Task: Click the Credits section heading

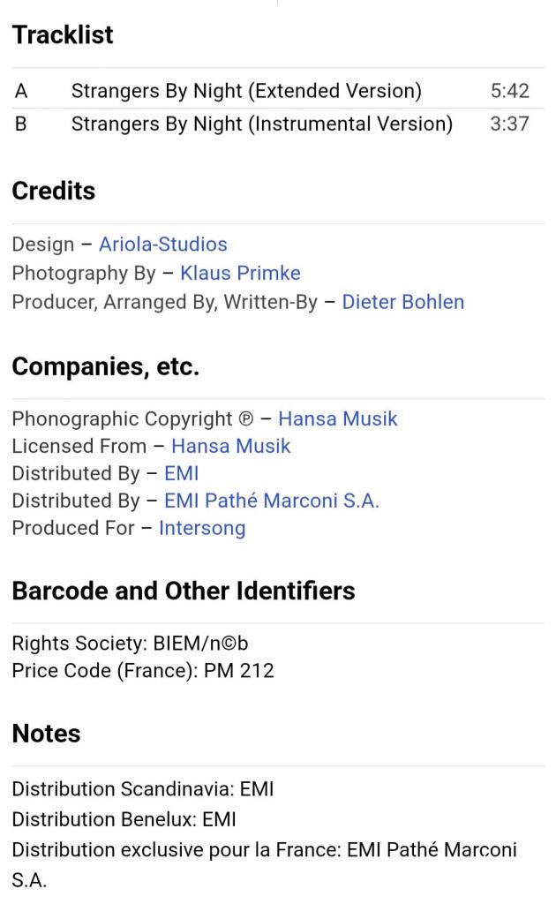Action: tap(53, 191)
